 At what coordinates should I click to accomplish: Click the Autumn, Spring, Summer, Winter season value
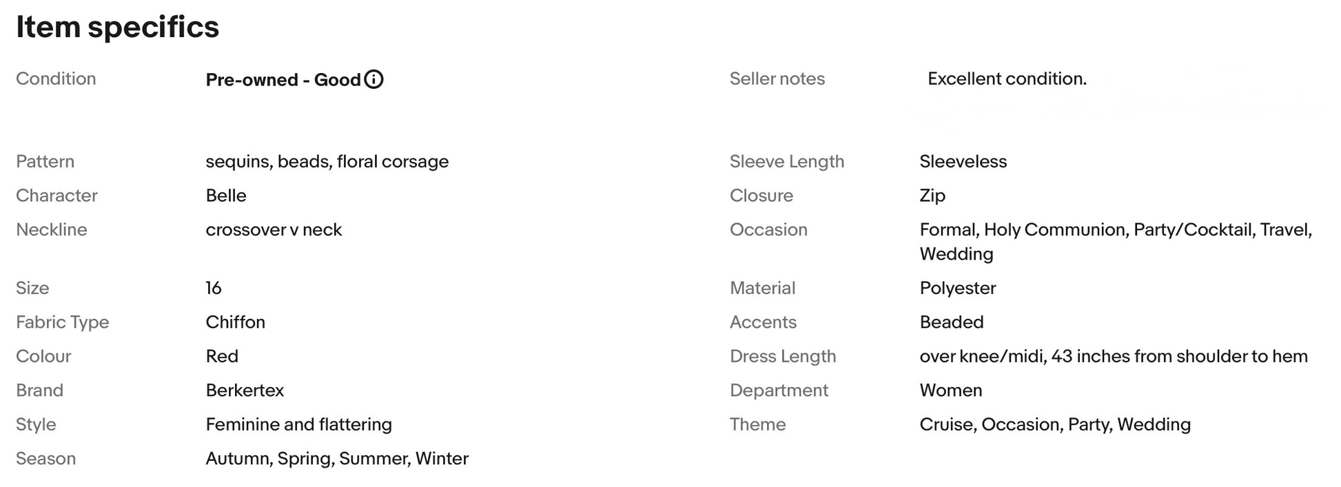click(x=337, y=459)
